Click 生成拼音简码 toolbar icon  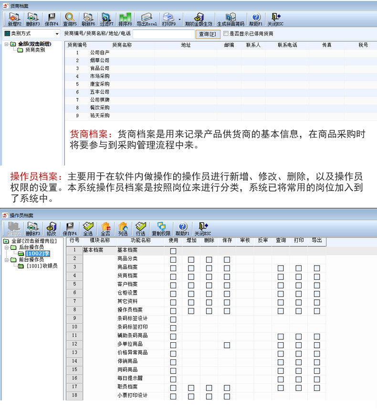[x=230, y=20]
